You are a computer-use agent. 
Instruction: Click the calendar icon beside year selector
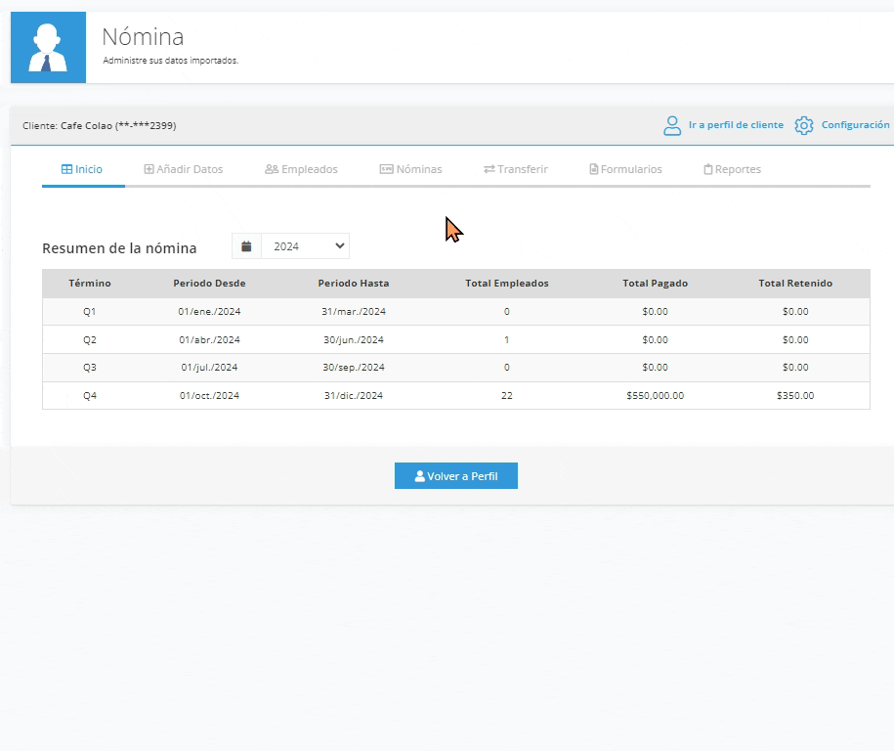tap(246, 246)
